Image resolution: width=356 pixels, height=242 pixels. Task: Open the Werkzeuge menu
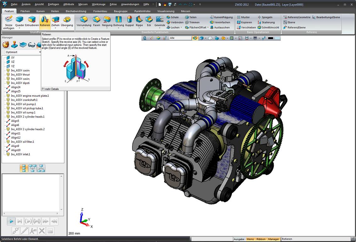pyautogui.click(x=99, y=4)
